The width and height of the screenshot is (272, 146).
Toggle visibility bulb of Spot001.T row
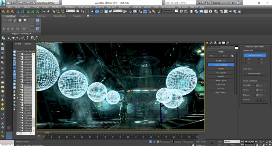tap(20, 113)
